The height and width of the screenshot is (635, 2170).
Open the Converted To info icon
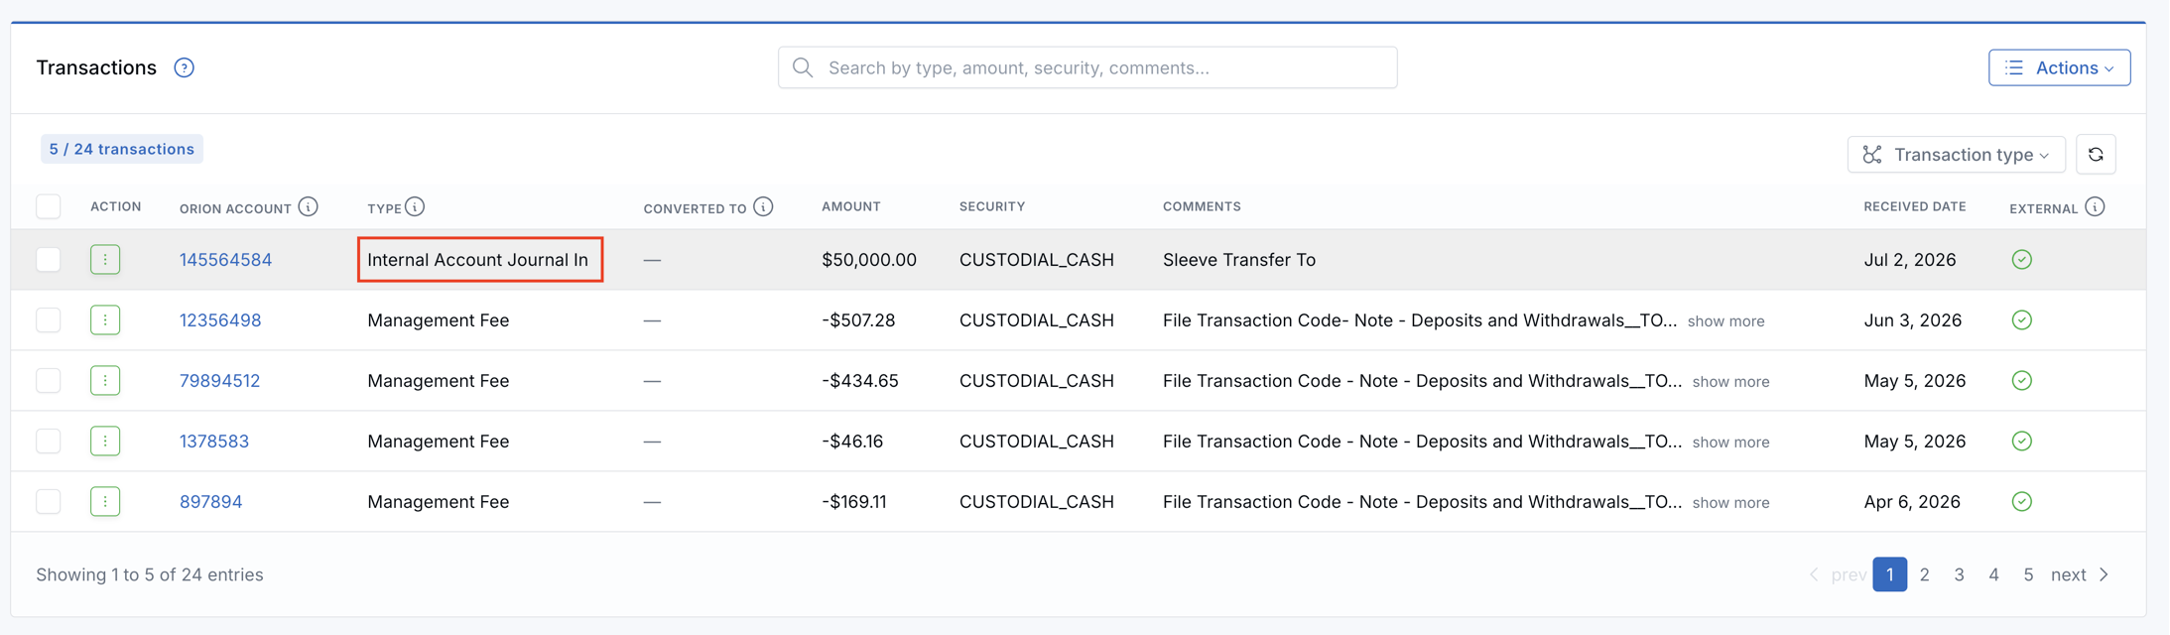point(763,206)
